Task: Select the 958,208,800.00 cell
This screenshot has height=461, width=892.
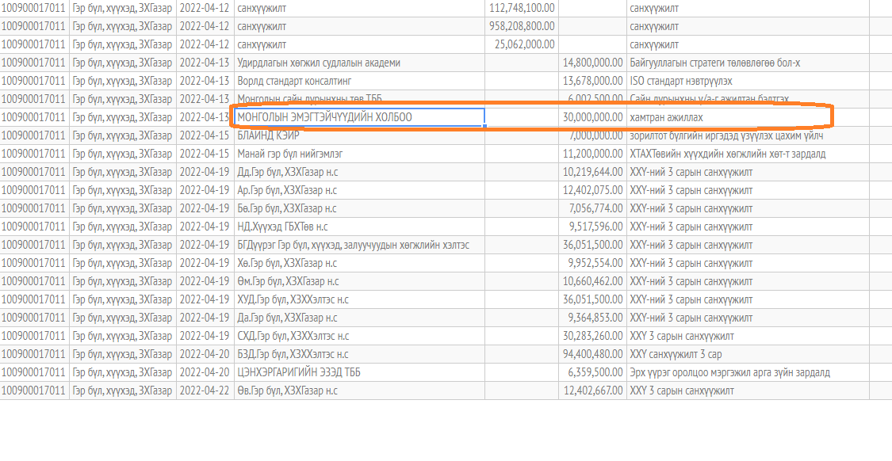Action: tap(523, 25)
